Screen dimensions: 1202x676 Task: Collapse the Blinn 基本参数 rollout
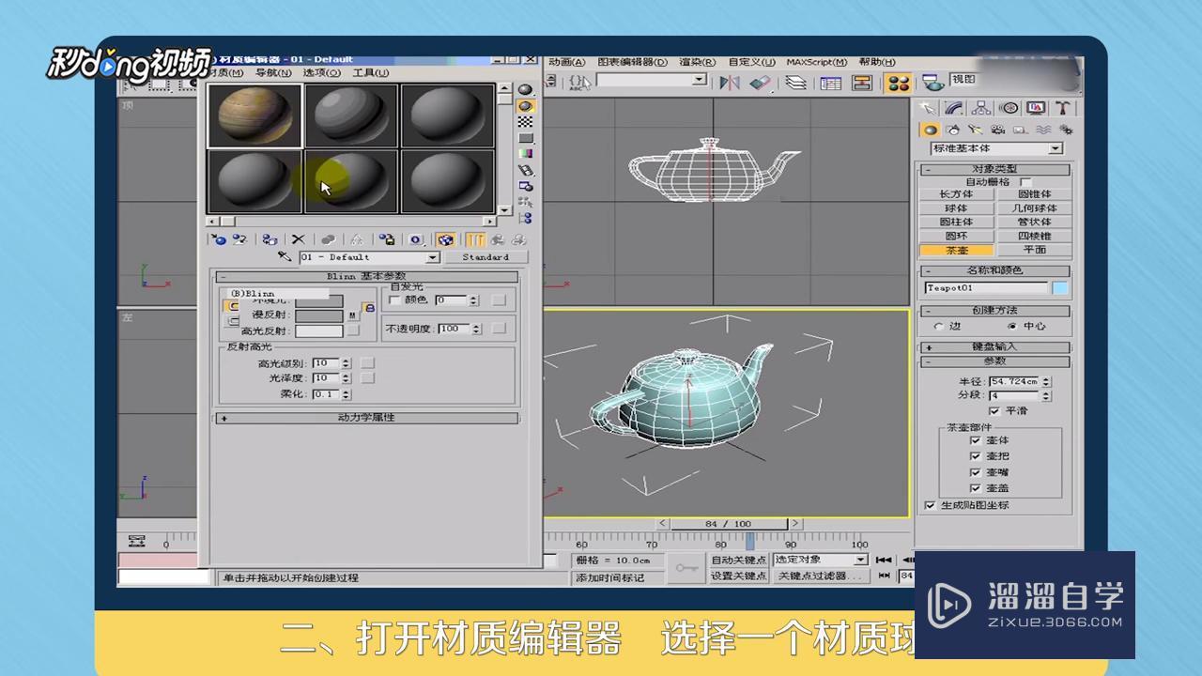pos(367,277)
